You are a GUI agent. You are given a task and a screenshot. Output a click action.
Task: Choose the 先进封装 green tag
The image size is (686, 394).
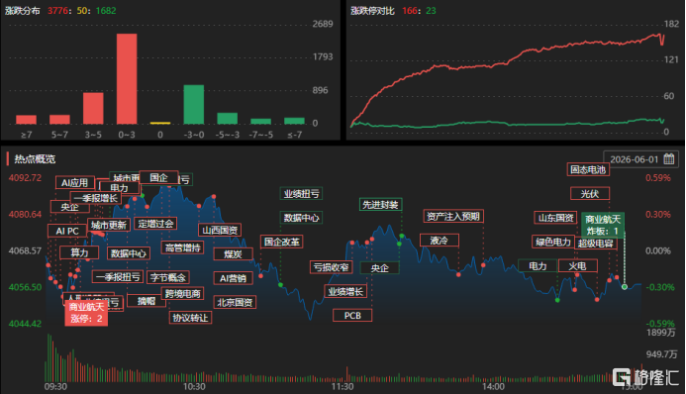[x=380, y=205]
